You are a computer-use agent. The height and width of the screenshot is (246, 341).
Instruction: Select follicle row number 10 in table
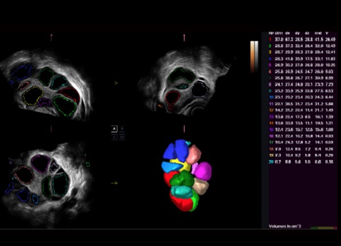click(x=271, y=97)
